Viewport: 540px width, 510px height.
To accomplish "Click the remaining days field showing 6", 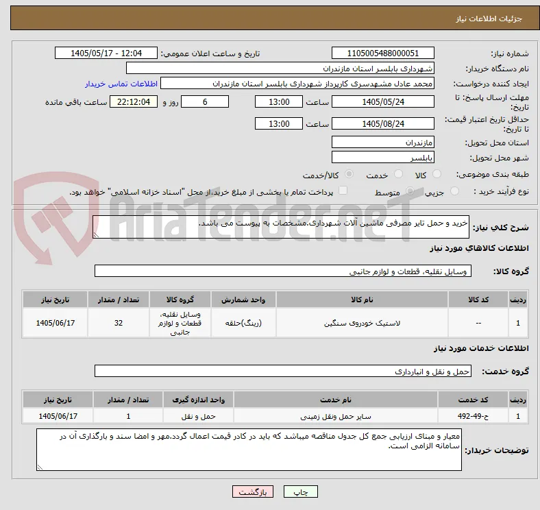I will click(205, 101).
